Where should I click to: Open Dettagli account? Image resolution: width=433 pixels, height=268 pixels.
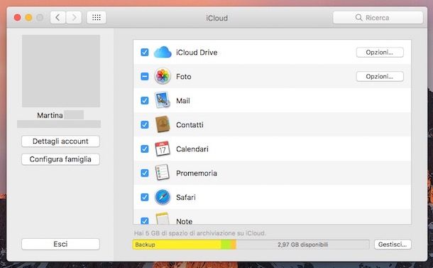(60, 141)
